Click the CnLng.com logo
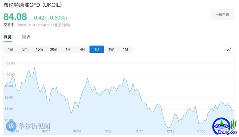 tap(224, 127)
